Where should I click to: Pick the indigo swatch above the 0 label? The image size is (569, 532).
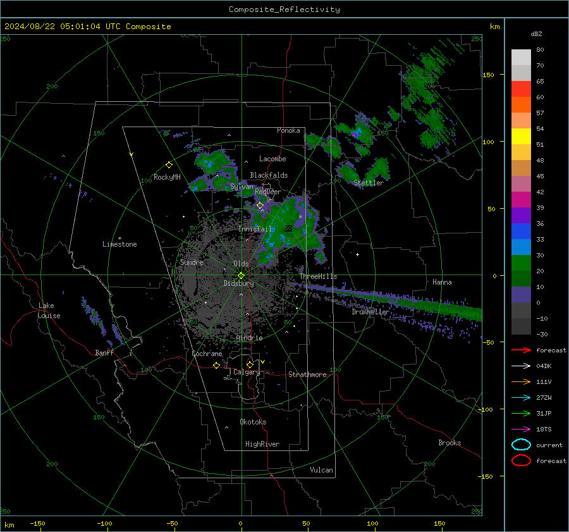pos(521,295)
